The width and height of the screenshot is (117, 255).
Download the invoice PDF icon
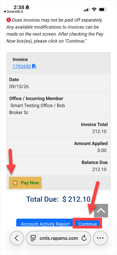click(x=34, y=66)
